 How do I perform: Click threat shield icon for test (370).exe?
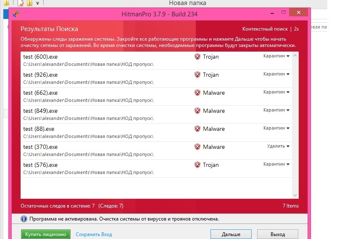(x=197, y=147)
